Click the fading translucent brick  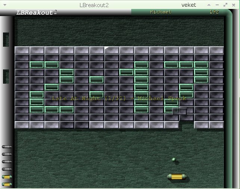click(x=179, y=111)
